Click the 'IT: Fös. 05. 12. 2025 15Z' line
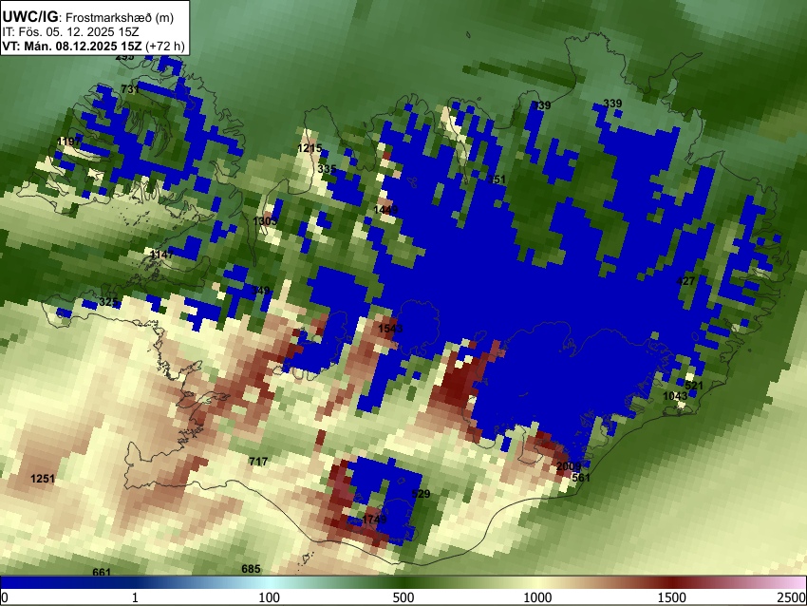This screenshot has width=807, height=606. coord(70,32)
